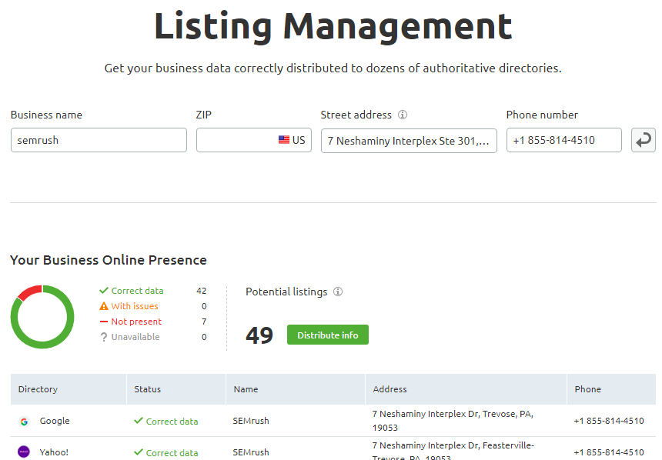Click the Street address info icon

click(403, 115)
